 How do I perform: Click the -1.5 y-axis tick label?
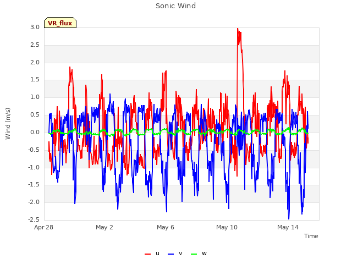tap(34, 185)
